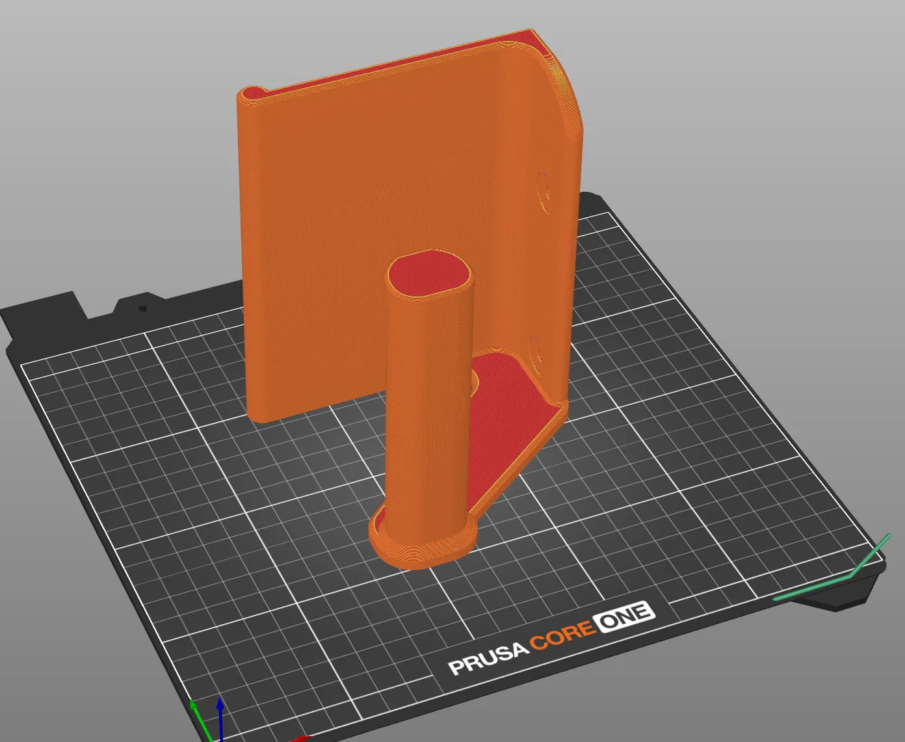This screenshot has height=742, width=905.
Task: Select the orange cylindrical post of the model
Action: (x=429, y=410)
